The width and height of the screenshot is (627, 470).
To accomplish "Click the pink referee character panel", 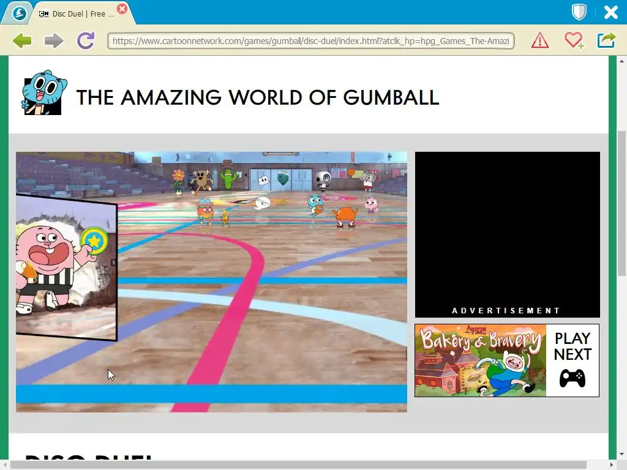I will (x=66, y=267).
